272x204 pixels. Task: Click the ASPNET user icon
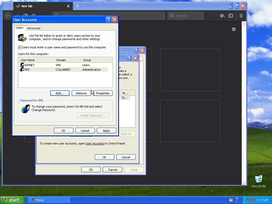22,65
